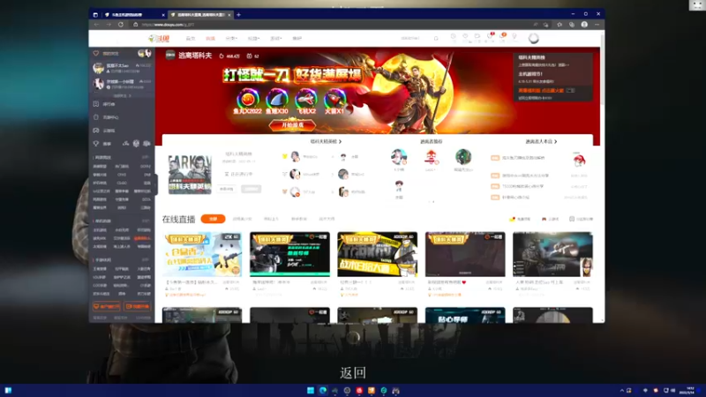Open browser profile avatar
The image size is (706, 397).
(x=584, y=25)
